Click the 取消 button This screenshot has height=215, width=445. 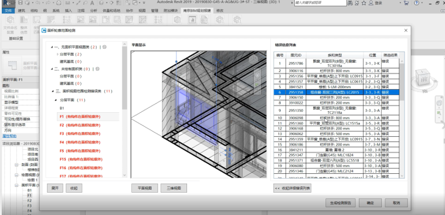pyautogui.click(x=396, y=203)
